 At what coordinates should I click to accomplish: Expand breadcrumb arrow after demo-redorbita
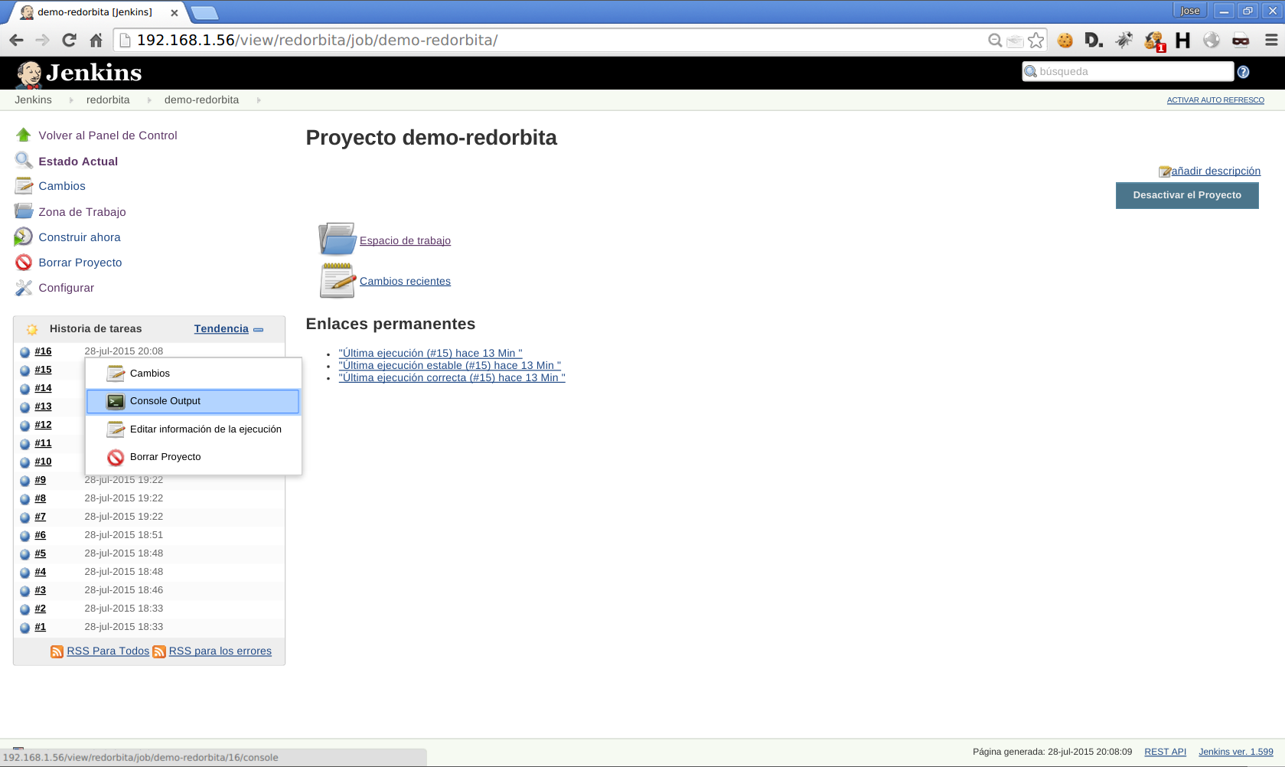(259, 100)
